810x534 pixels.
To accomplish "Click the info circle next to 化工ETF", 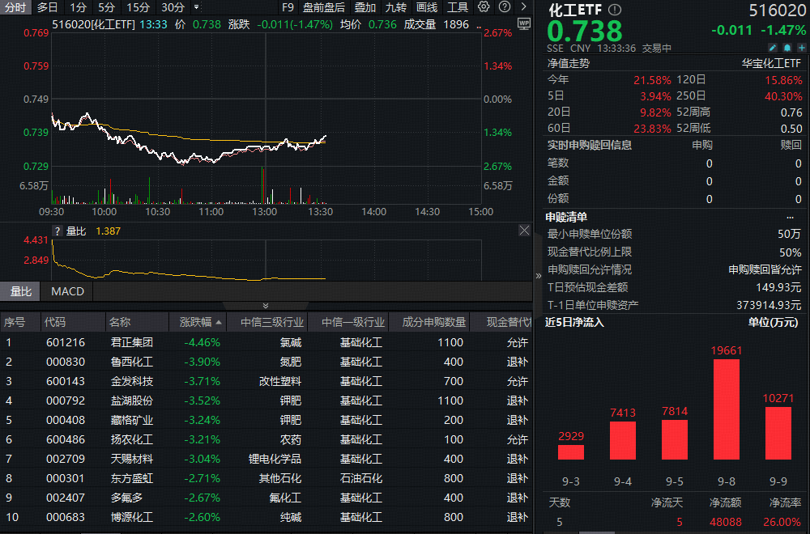I will [615, 10].
